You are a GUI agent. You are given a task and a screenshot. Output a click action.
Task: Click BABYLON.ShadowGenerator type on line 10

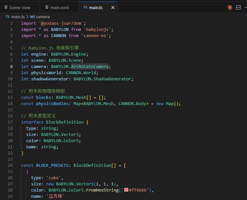(102, 79)
